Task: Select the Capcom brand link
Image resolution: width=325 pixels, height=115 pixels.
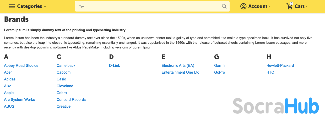Action: (x=63, y=72)
